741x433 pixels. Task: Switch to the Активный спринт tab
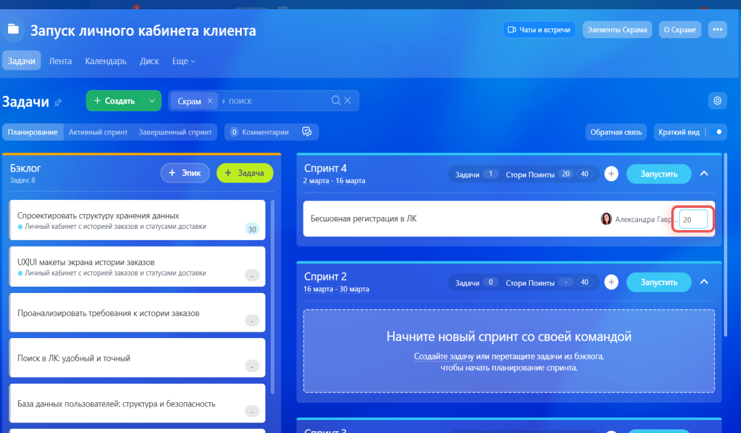(x=98, y=131)
